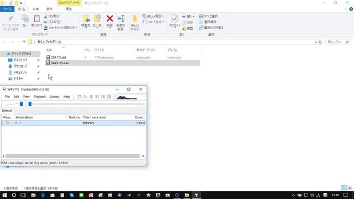
Task: Click Invert selection (選択の切り替え) in ribbon
Action: pyautogui.click(x=211, y=28)
